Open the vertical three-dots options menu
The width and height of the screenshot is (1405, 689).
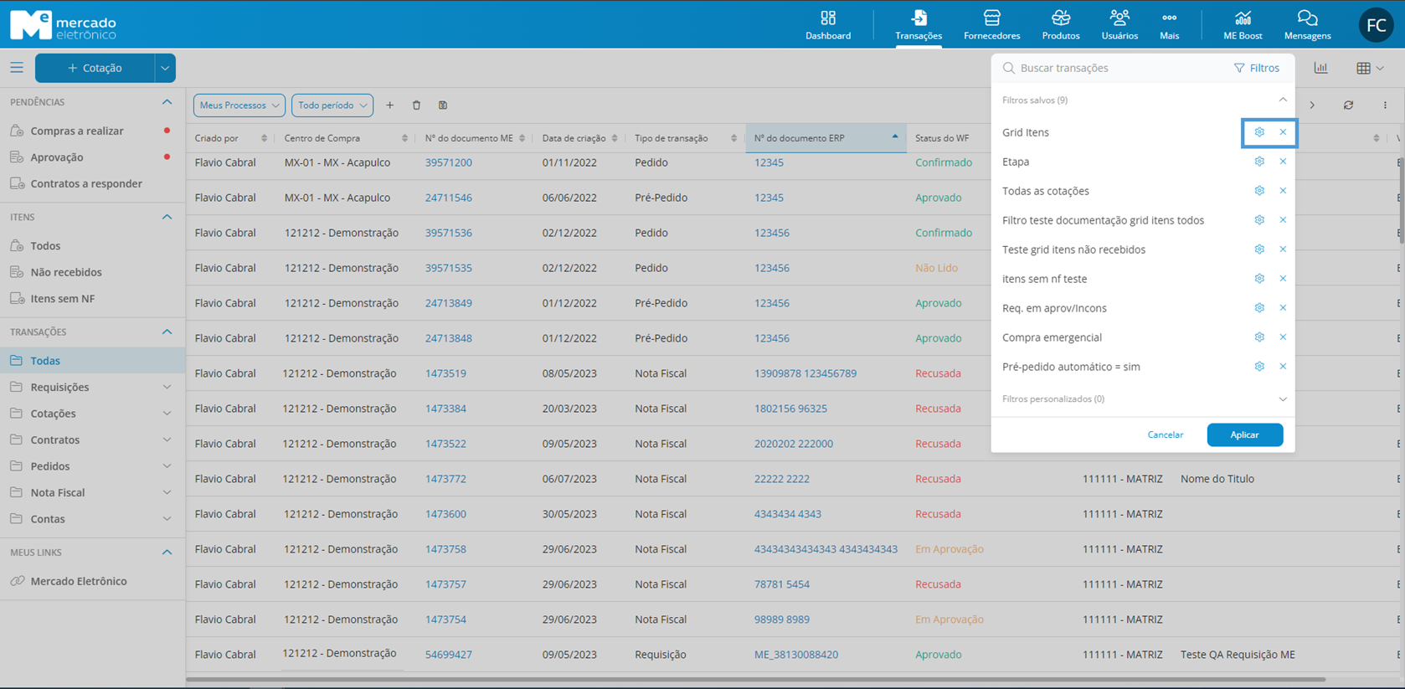pyautogui.click(x=1385, y=105)
